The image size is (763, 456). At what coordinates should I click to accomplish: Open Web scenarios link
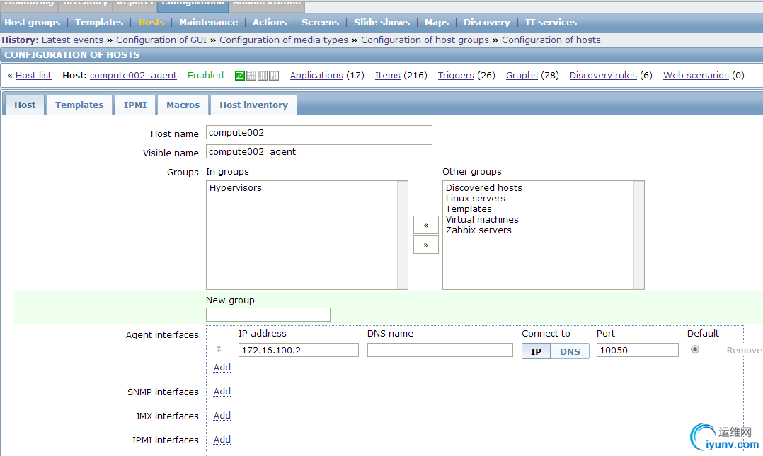coord(696,76)
